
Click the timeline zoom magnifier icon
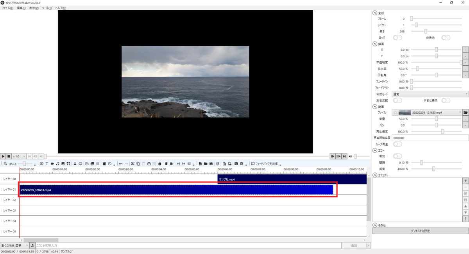[x=5, y=163]
